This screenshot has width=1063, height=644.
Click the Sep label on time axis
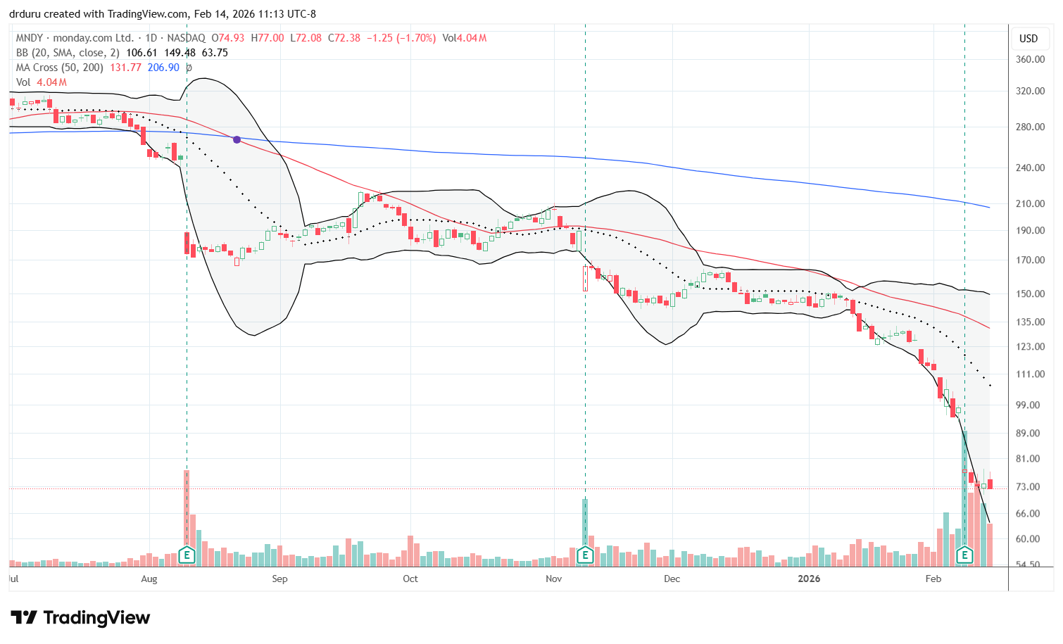pos(279,579)
